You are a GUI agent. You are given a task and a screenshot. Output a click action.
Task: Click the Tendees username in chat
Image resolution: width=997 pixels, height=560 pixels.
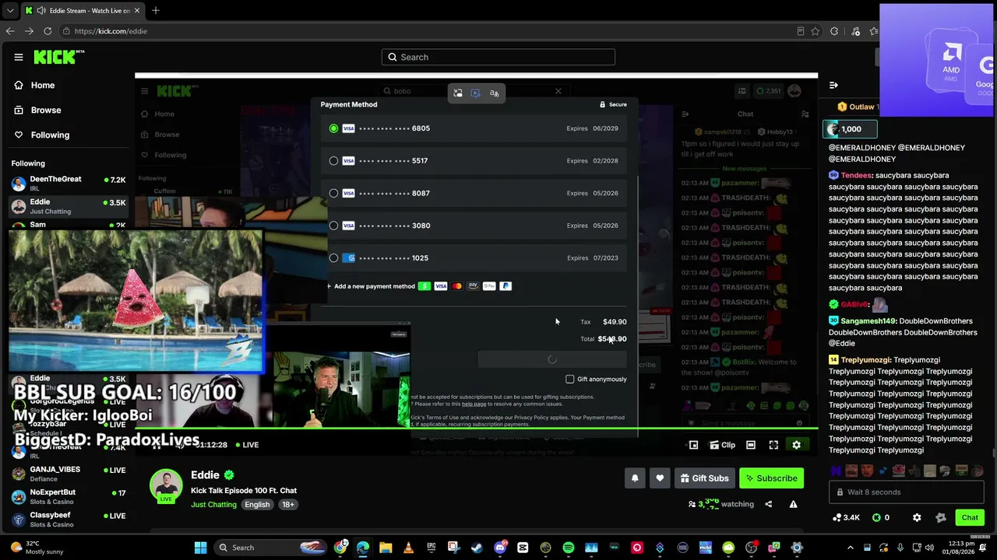click(856, 176)
